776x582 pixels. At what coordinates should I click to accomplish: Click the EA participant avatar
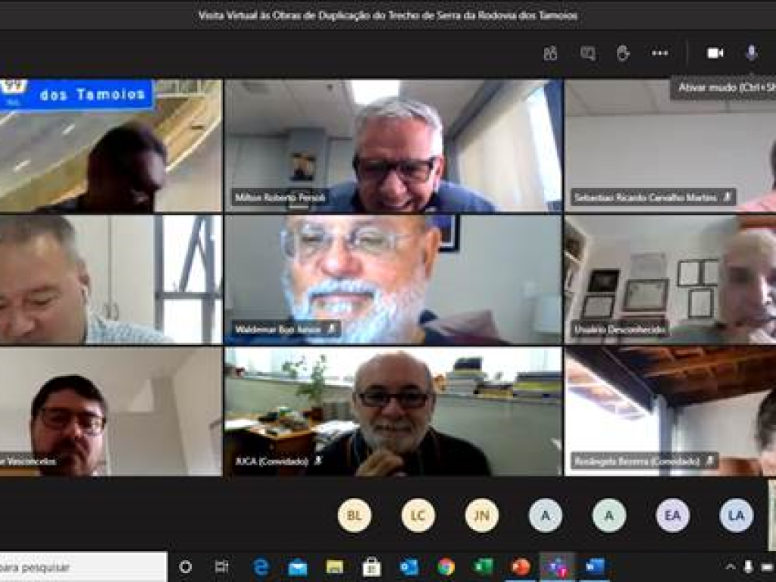672,515
